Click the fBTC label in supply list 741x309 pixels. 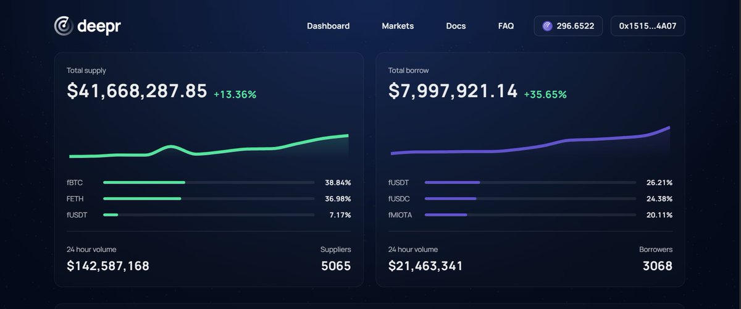[x=75, y=183]
